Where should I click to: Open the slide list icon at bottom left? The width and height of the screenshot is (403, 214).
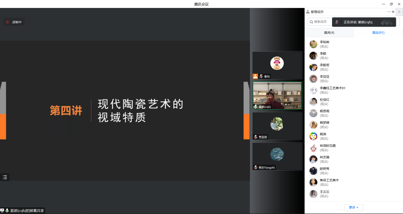[5, 177]
